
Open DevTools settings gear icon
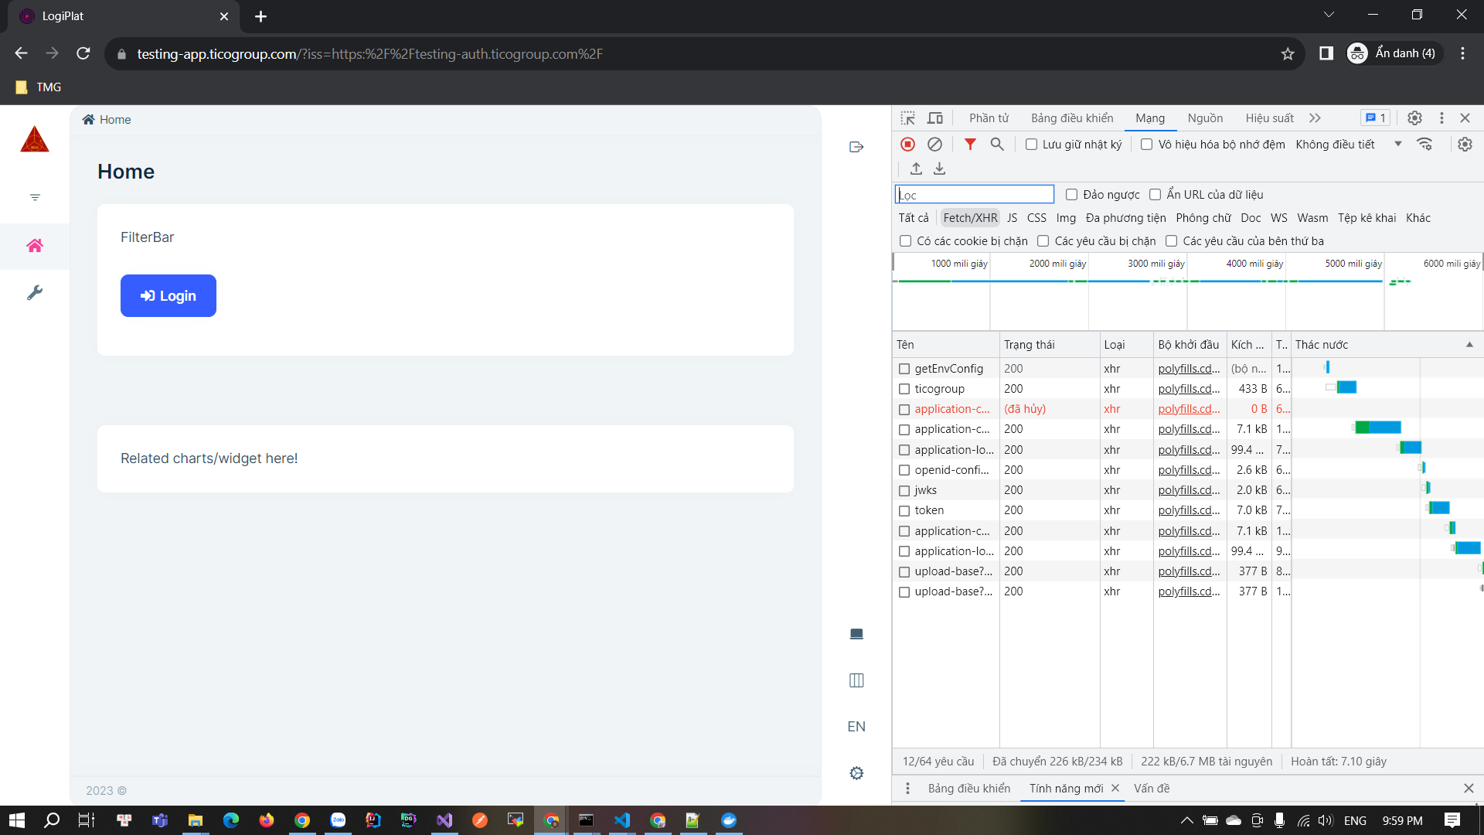pos(1414,118)
